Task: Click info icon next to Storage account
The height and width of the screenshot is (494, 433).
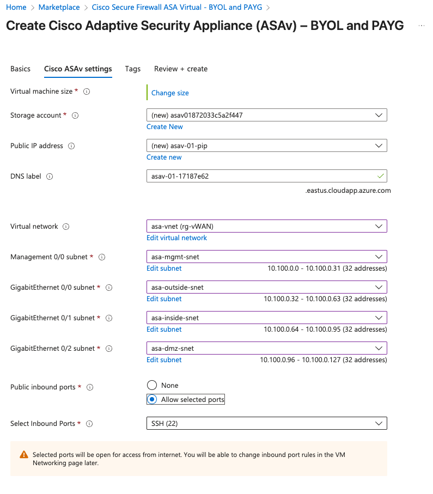Action: coord(75,115)
